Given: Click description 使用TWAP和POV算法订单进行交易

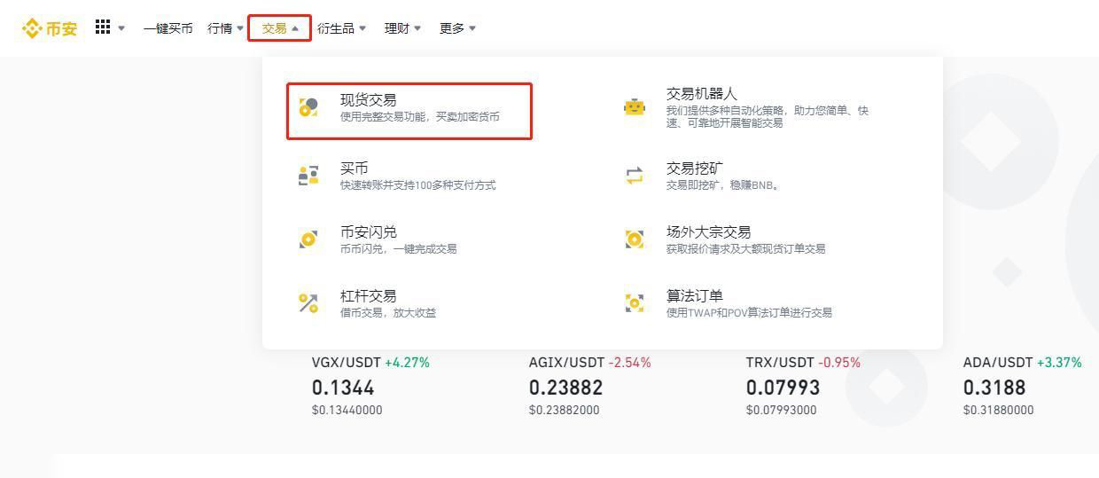Looking at the screenshot, I should coord(750,313).
